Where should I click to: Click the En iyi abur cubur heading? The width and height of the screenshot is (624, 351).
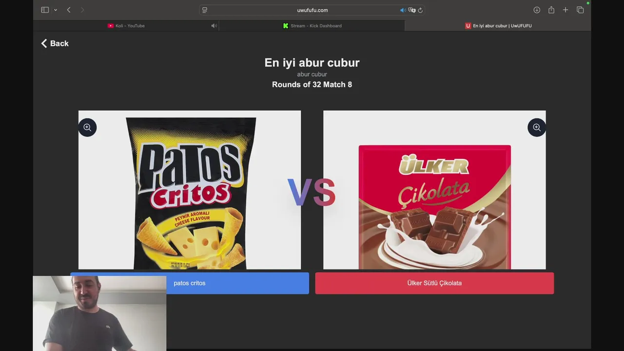(312, 62)
